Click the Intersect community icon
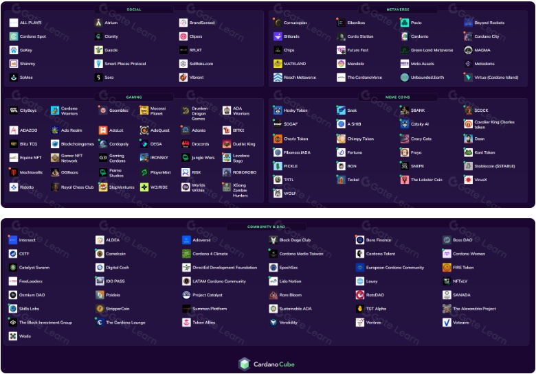This screenshot has height=374, width=536. [x=13, y=240]
